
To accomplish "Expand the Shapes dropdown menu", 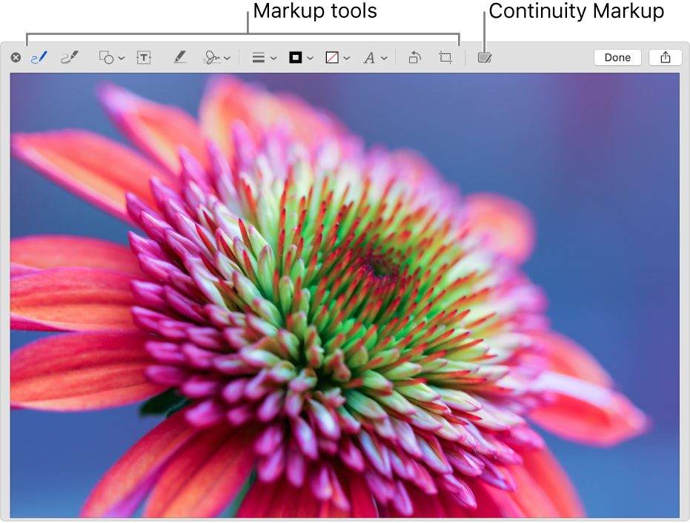I will tap(120, 57).
